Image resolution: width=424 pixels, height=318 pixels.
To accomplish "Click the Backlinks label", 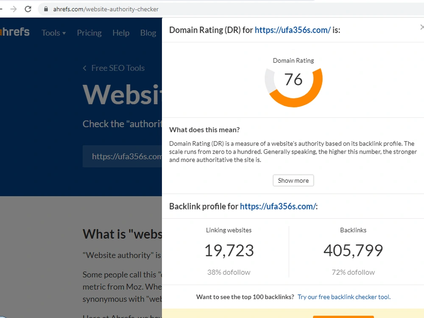I will [x=353, y=230].
